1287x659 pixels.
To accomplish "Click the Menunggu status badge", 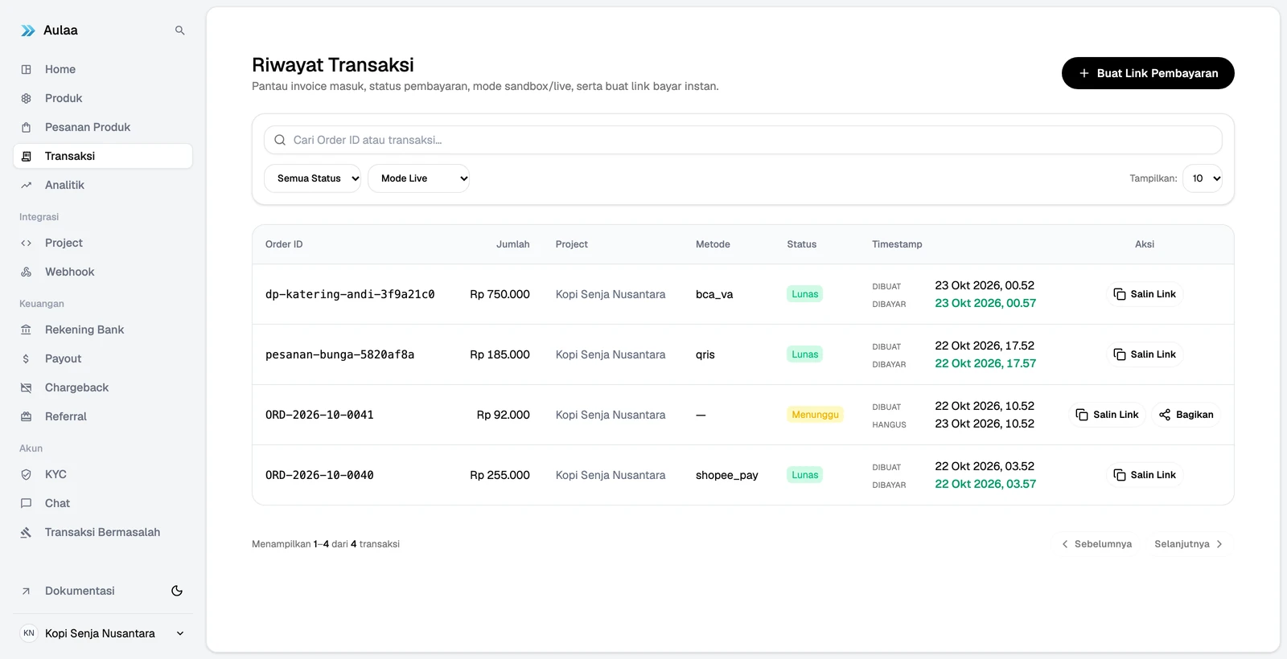I will [815, 415].
